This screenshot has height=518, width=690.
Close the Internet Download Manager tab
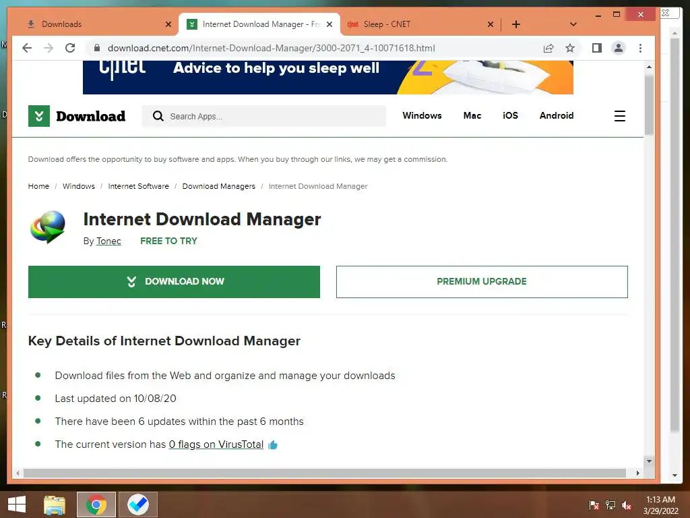click(x=329, y=24)
